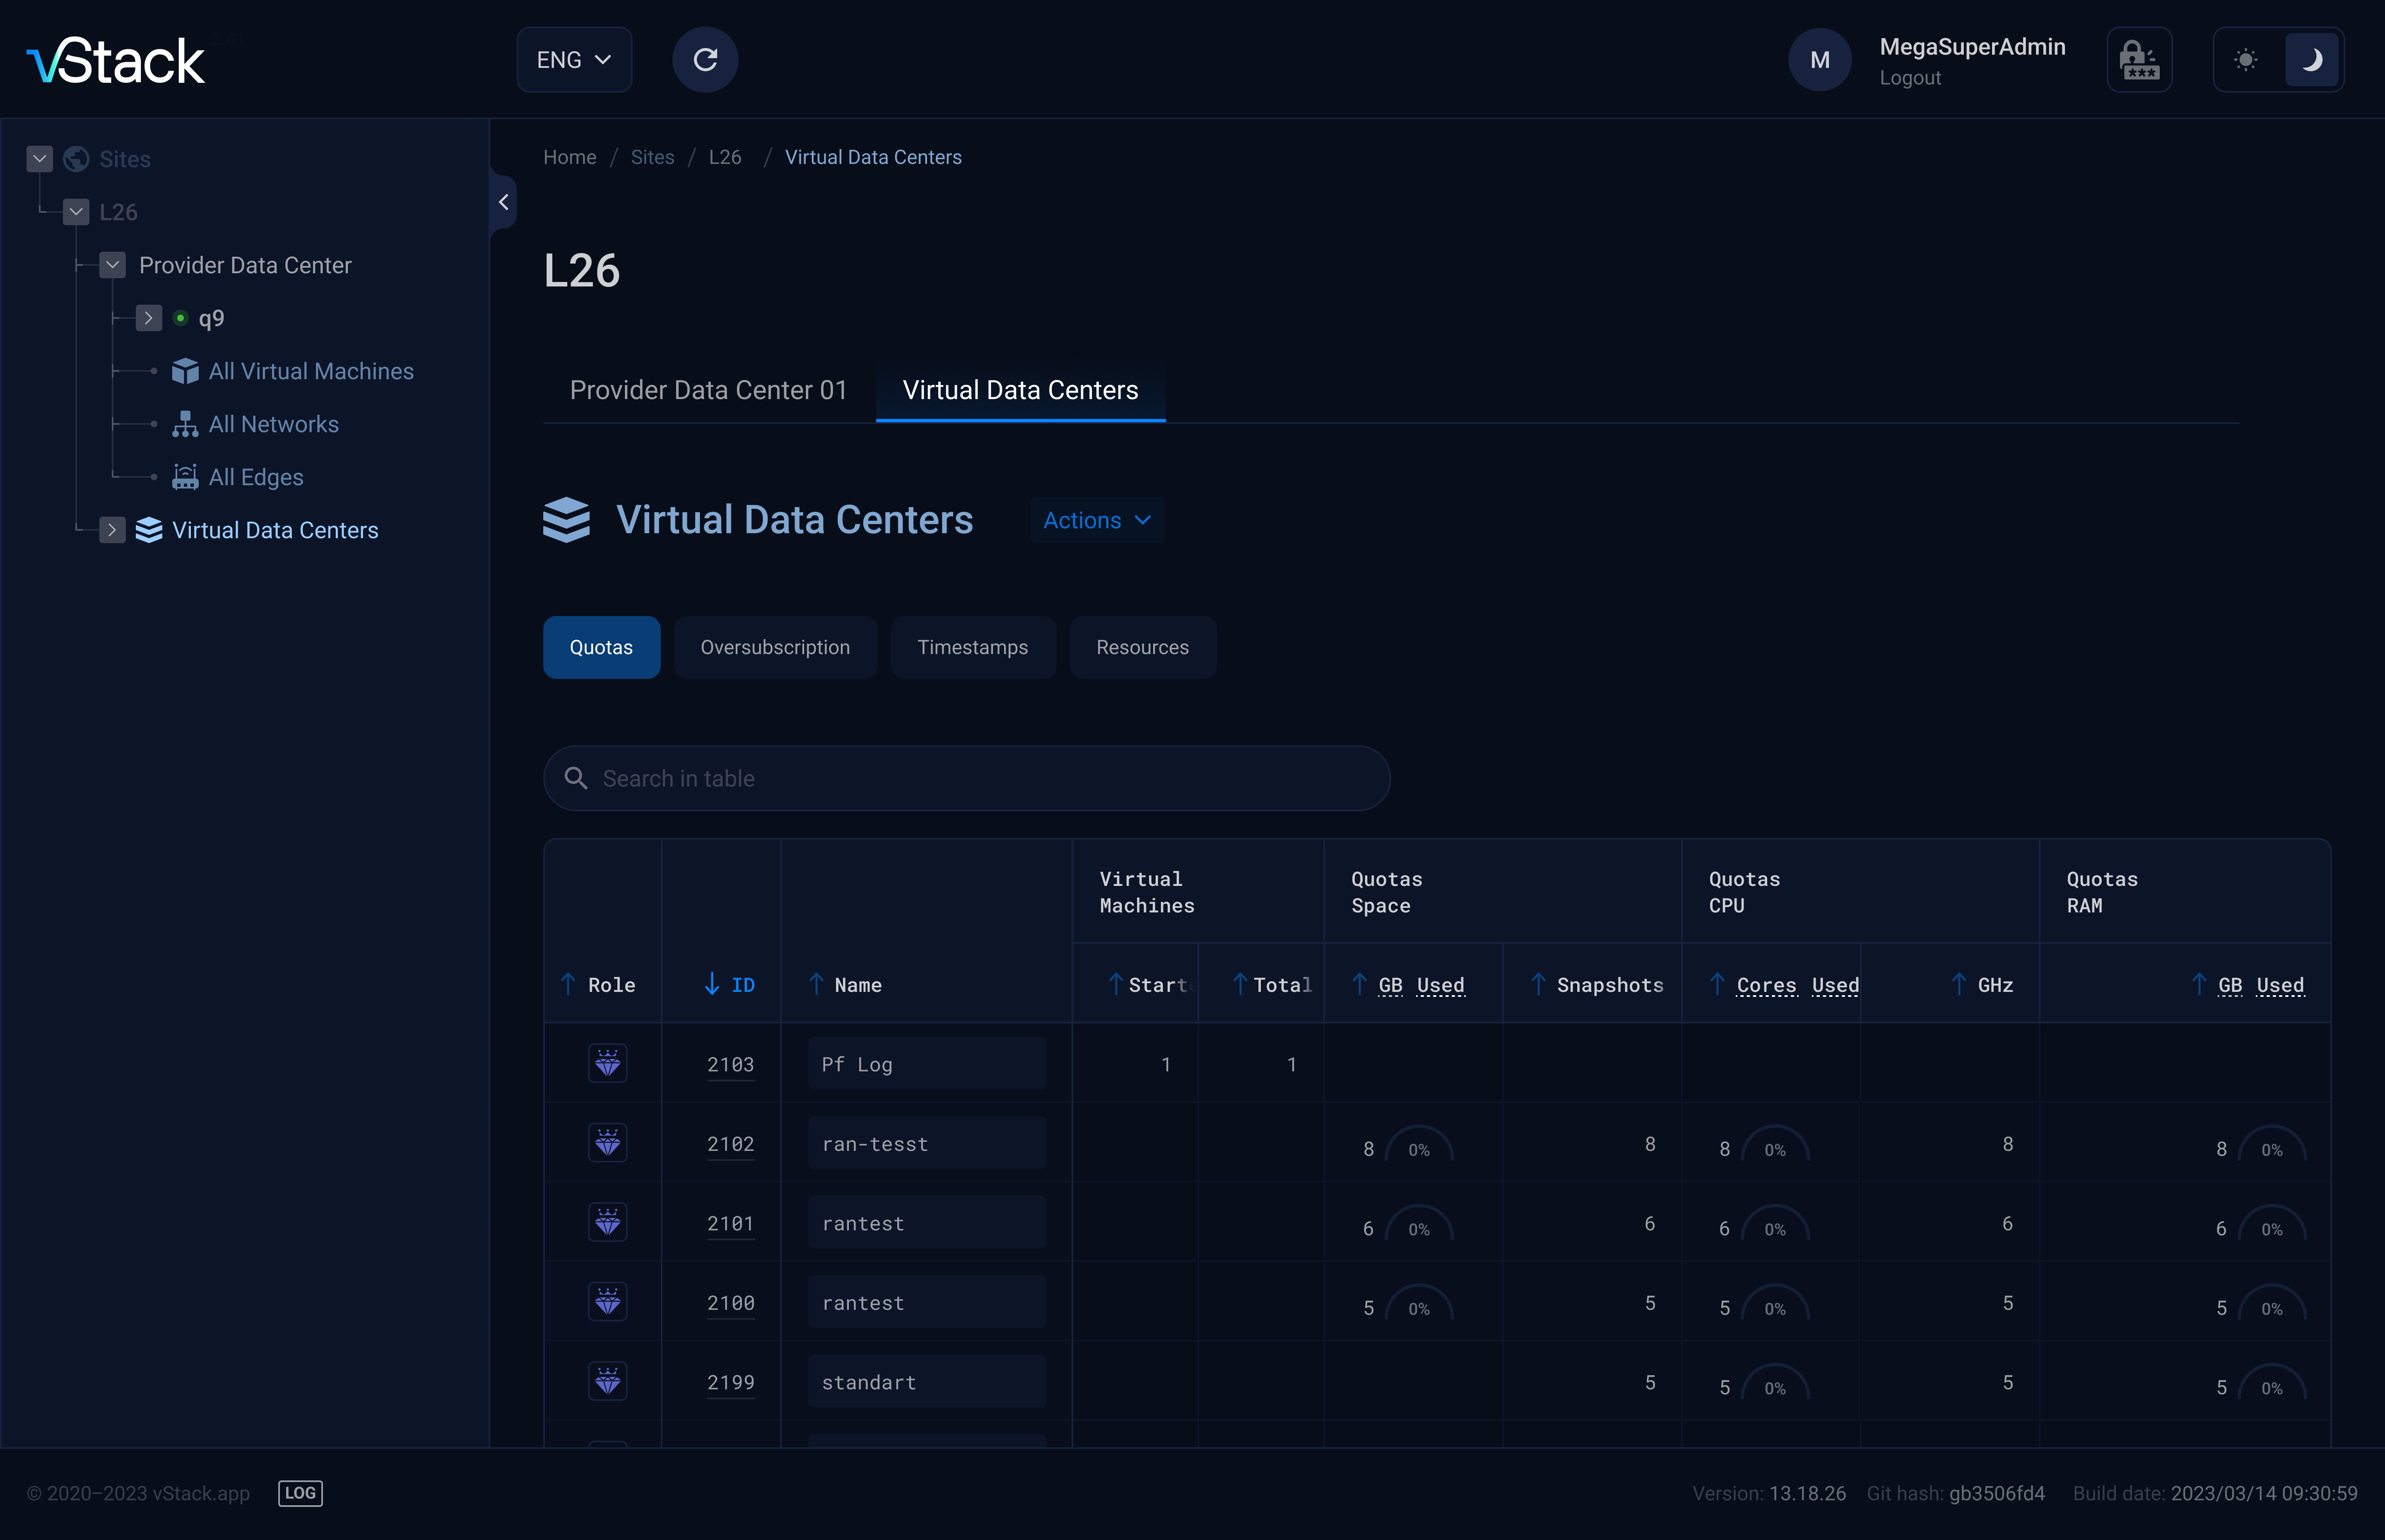
Task: Select Sites globe icon in tree
Action: [x=76, y=159]
